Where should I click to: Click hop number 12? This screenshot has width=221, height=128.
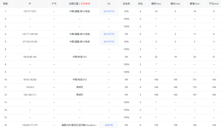(6, 95)
